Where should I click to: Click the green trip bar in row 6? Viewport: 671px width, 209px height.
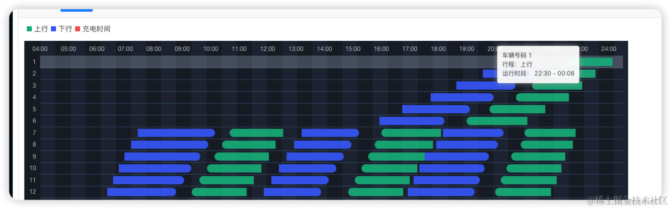497,121
